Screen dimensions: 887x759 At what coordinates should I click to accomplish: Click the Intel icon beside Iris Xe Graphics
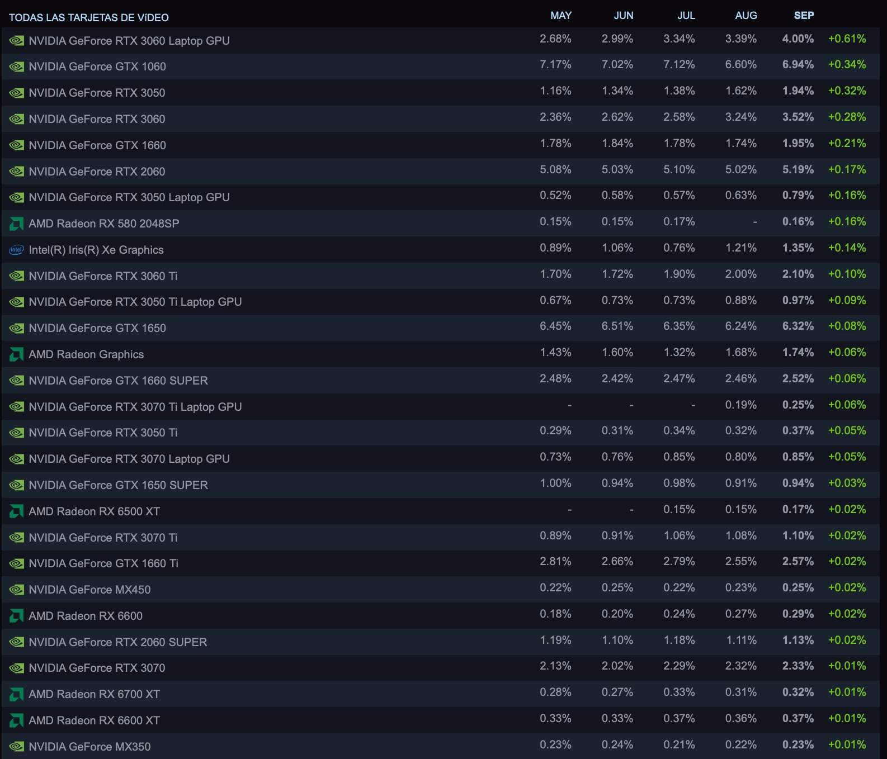tap(17, 250)
